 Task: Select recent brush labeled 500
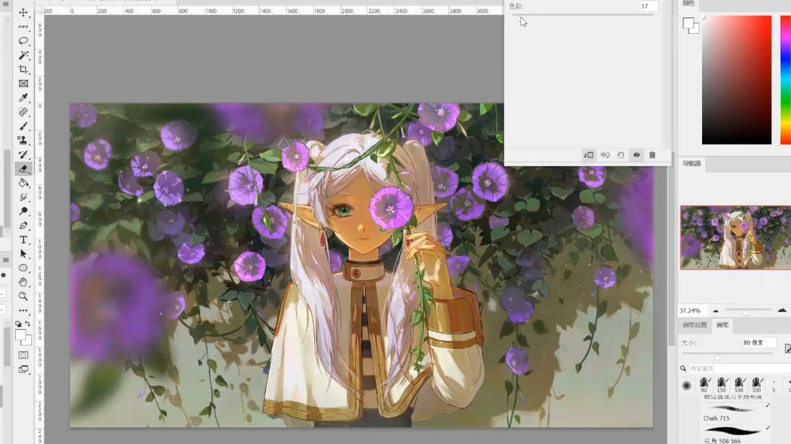pos(739,385)
